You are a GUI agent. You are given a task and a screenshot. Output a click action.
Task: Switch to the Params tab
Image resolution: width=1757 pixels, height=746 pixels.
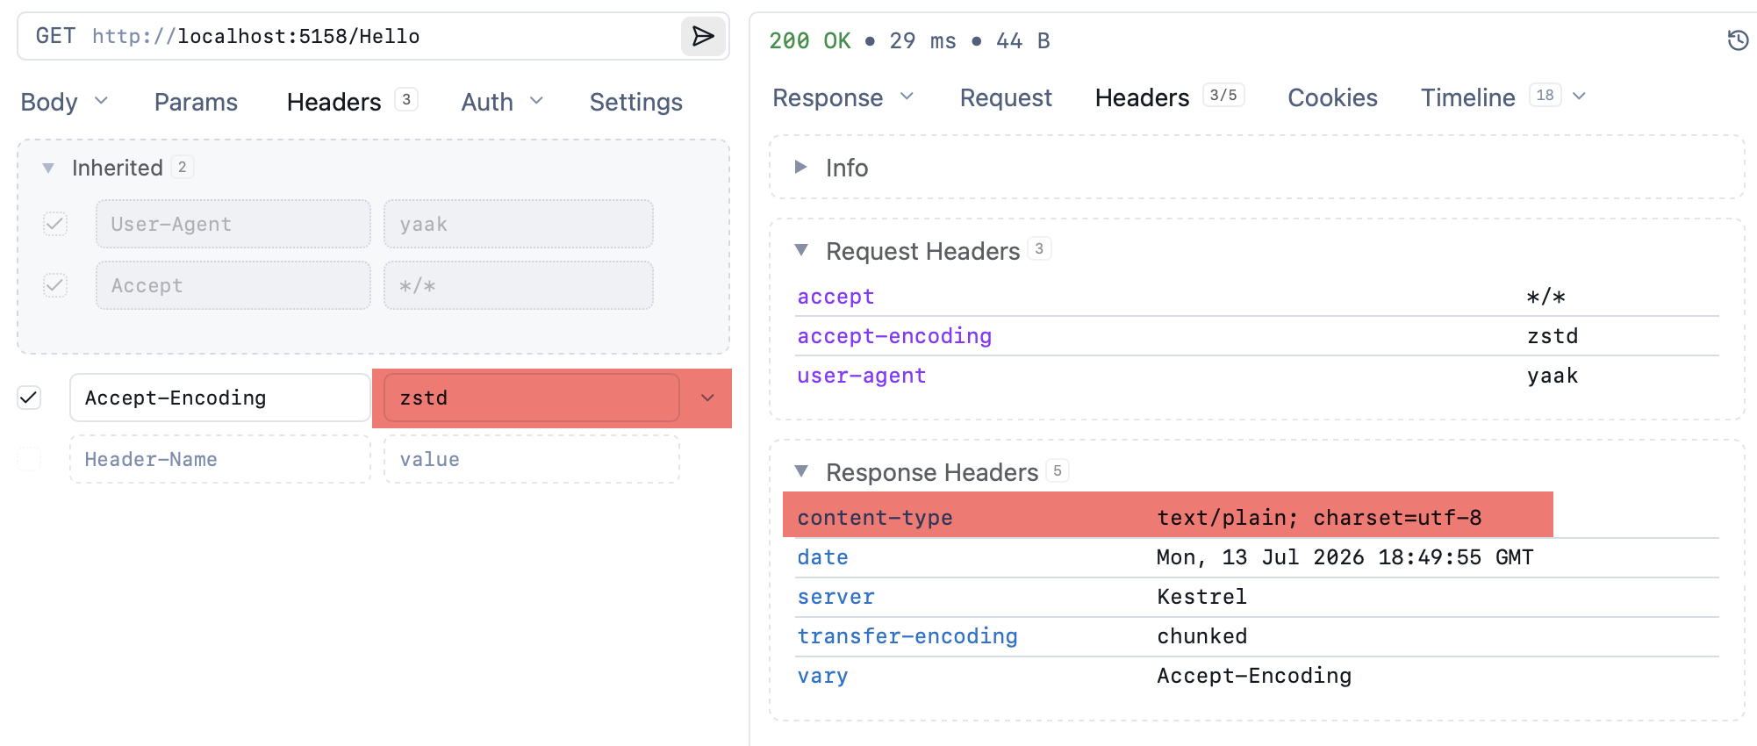(x=196, y=102)
